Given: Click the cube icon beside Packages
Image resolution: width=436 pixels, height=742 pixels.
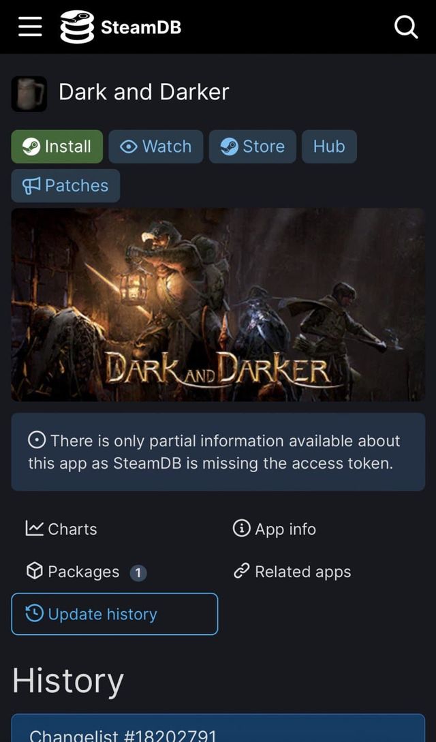Looking at the screenshot, I should 35,571.
